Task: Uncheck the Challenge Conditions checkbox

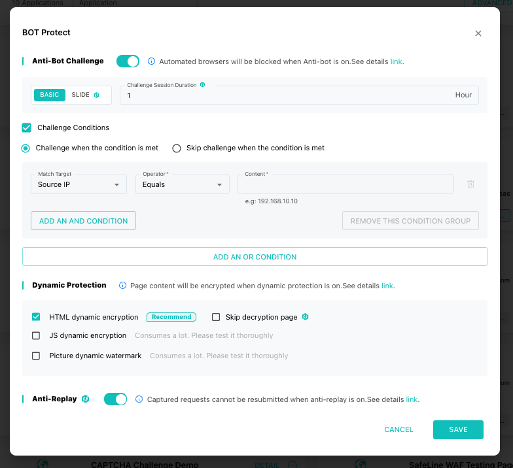Action: pos(26,127)
